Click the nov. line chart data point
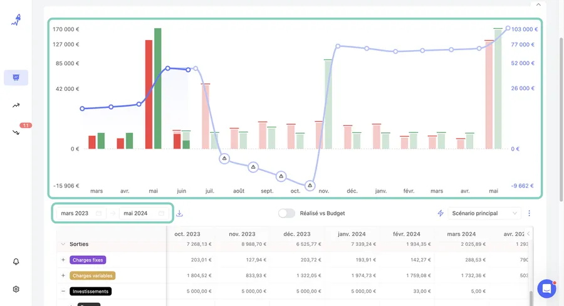 [338, 46]
